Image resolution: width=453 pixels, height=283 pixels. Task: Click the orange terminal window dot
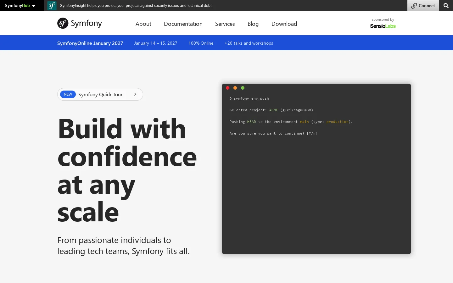point(235,88)
